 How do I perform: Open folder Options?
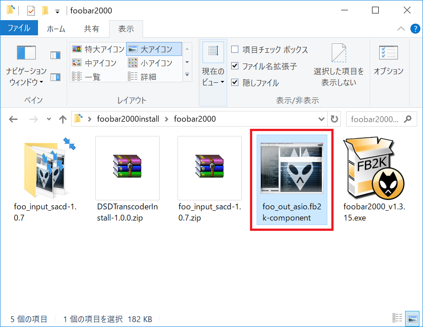pyautogui.click(x=389, y=60)
